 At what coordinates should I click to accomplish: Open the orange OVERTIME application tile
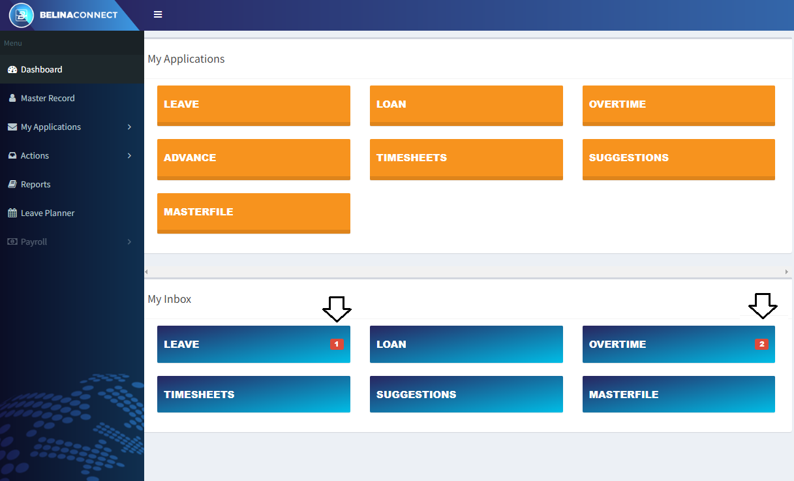pos(679,105)
